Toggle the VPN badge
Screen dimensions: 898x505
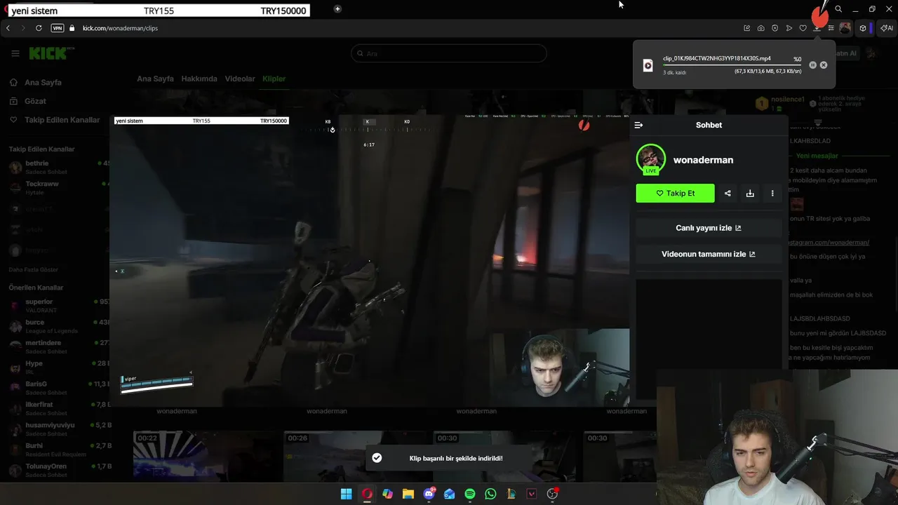pos(58,28)
